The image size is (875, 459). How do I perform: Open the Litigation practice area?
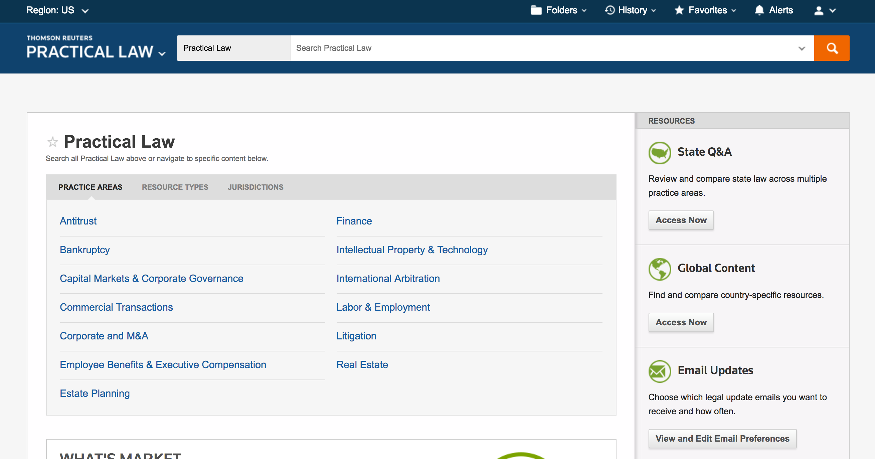356,336
